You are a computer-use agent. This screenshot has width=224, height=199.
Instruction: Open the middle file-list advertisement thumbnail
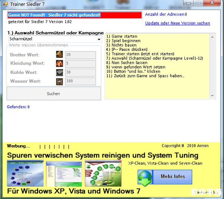coord(64,174)
